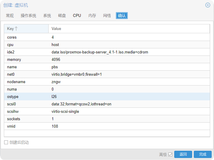Click 完成 to finish creating VM
Screen dimensions: 214x160
[203, 154]
